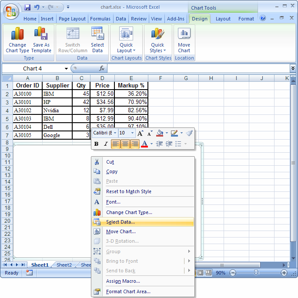Viewport: 298px width, 298px height.
Task: Switch to Sheet2 tab
Action: 64,265
